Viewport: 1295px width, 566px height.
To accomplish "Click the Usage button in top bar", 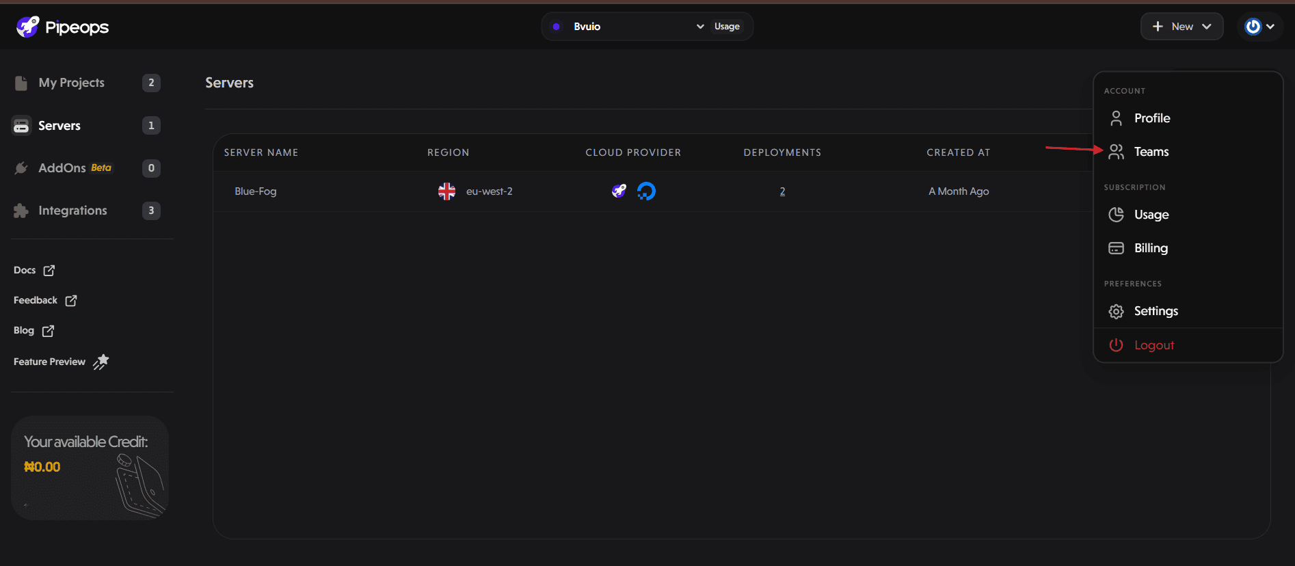I will click(x=727, y=27).
